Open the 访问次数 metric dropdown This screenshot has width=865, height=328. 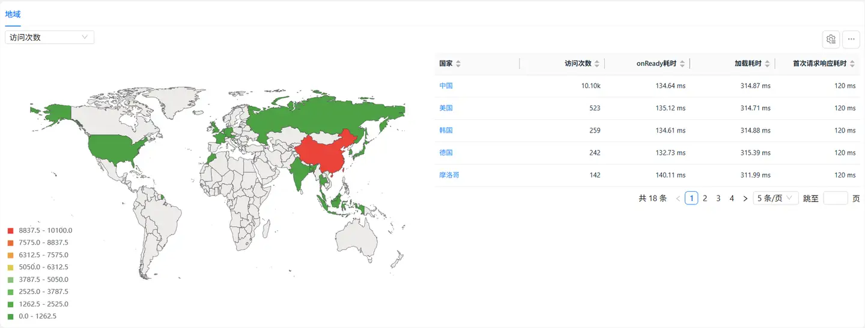(49, 37)
